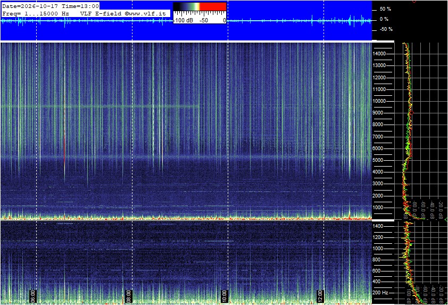Select the 12:00 time marker

(x=320, y=296)
